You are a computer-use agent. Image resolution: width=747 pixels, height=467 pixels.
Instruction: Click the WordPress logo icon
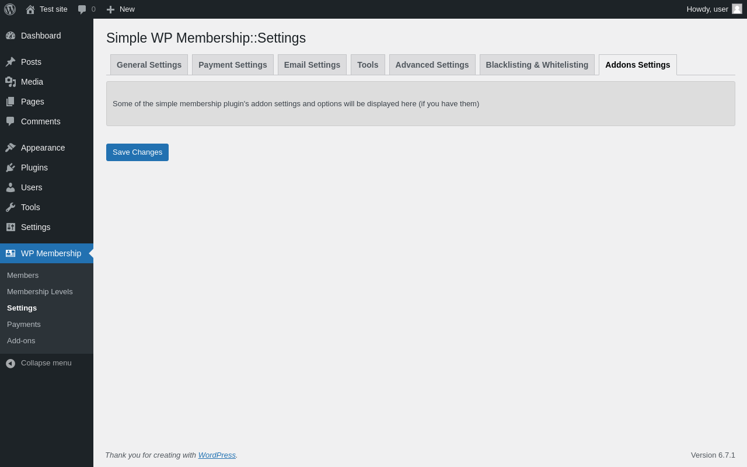coord(10,9)
